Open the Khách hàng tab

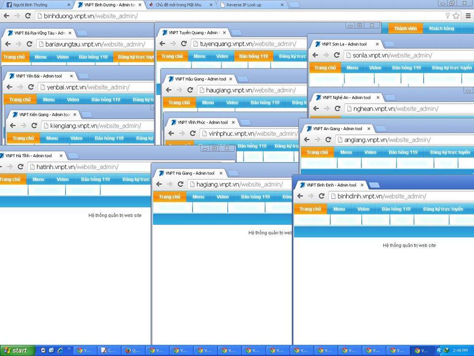coord(441,29)
